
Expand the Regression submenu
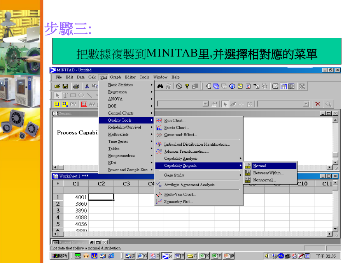[x=126, y=92]
